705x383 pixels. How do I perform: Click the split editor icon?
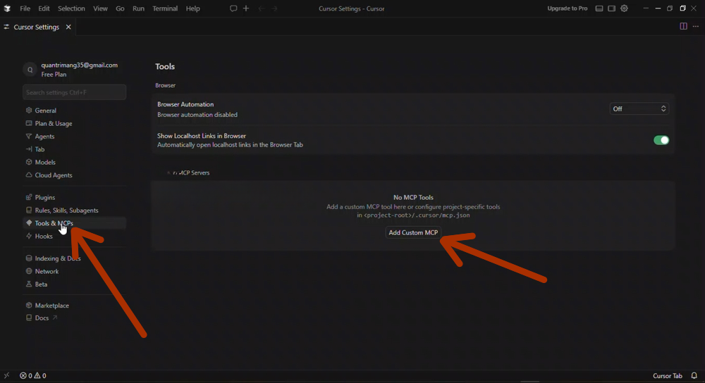pyautogui.click(x=683, y=27)
